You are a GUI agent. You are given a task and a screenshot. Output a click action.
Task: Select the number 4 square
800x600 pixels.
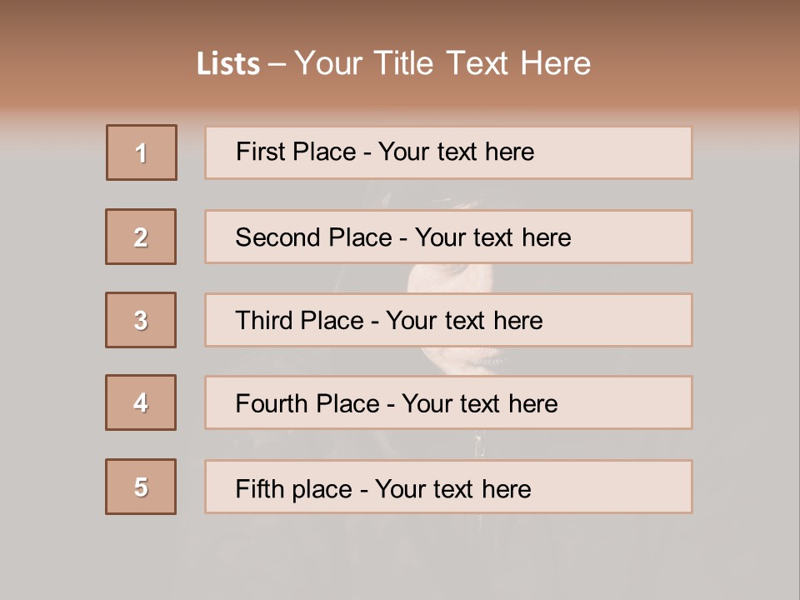pyautogui.click(x=141, y=402)
